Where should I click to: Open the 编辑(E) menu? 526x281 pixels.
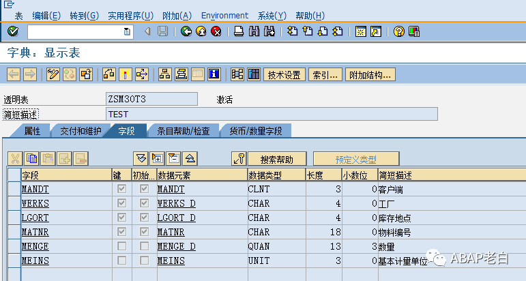[46, 16]
